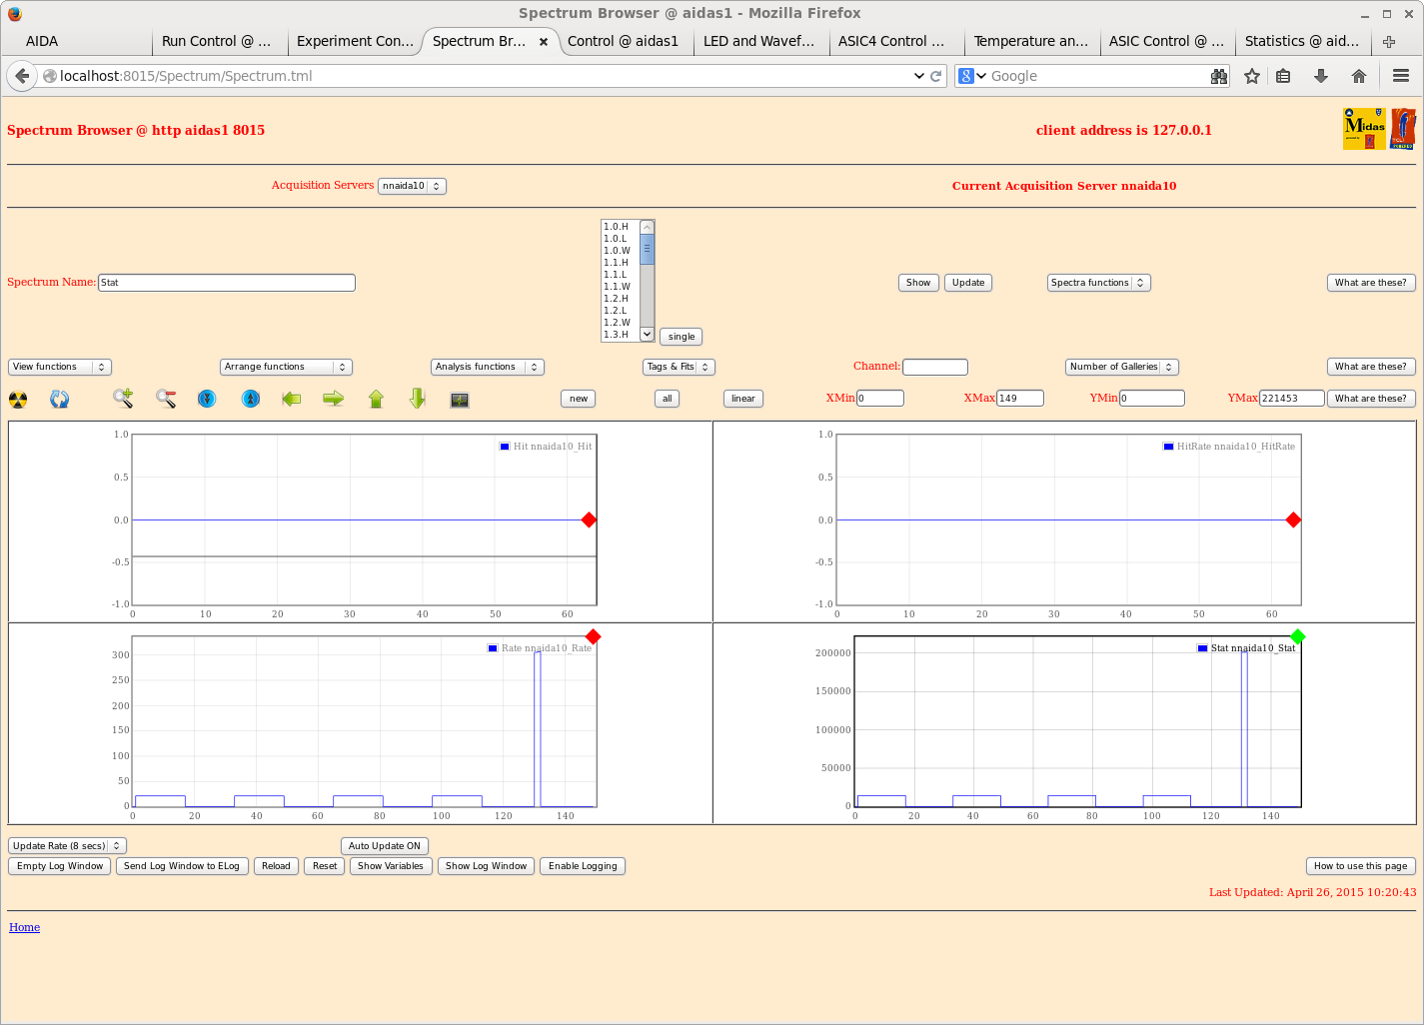
Task: Open the View functions dropdown
Action: (x=60, y=367)
